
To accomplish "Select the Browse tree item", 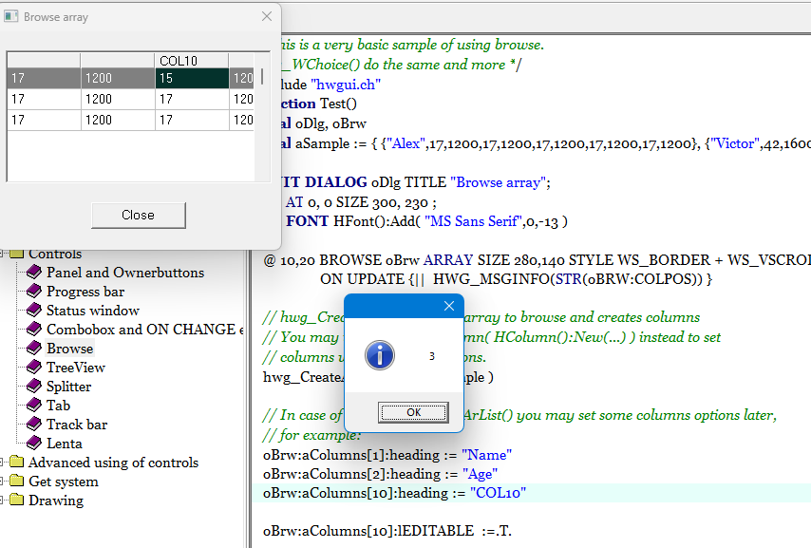I will tap(69, 349).
